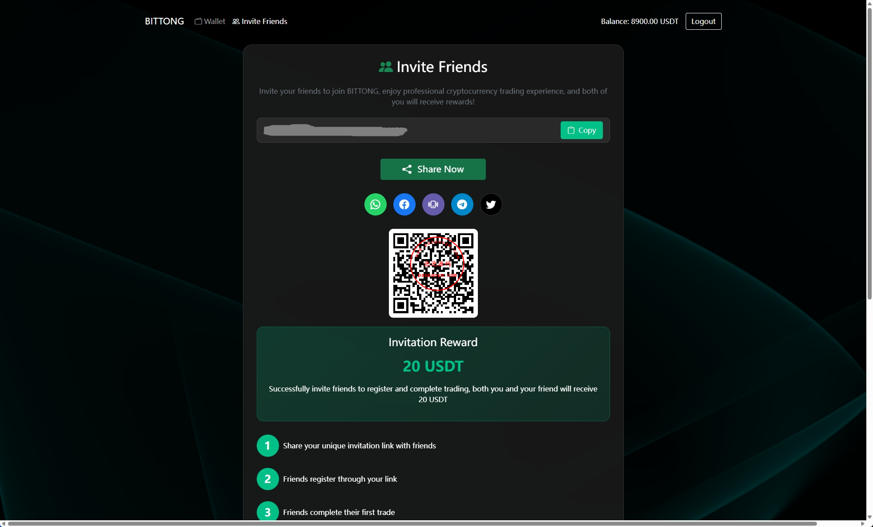
Task: Click the Logout button
Action: [x=703, y=21]
